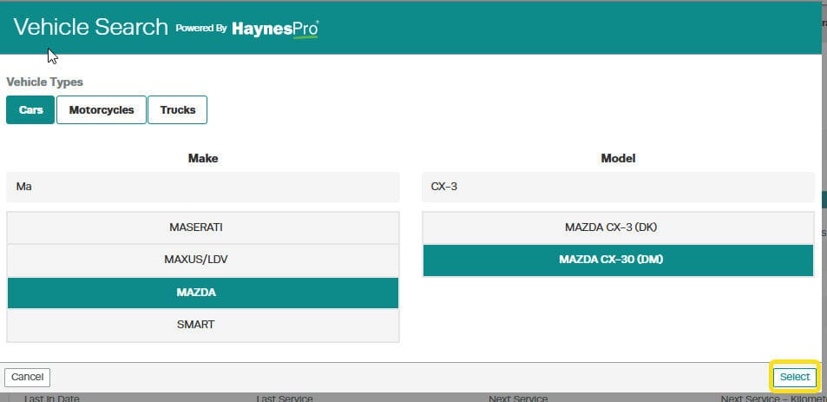The width and height of the screenshot is (827, 402).
Task: Click the Model search field
Action: coord(618,187)
